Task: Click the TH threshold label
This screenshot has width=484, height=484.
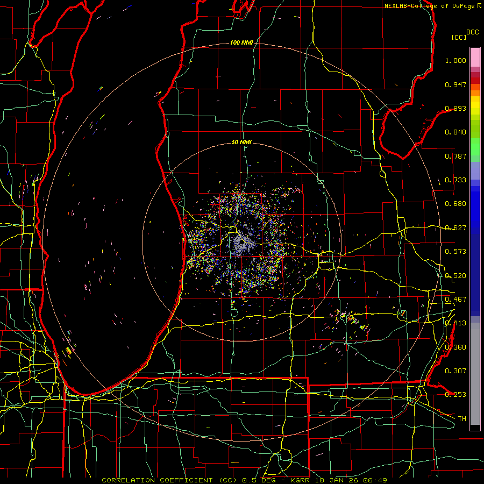Action: [x=462, y=419]
